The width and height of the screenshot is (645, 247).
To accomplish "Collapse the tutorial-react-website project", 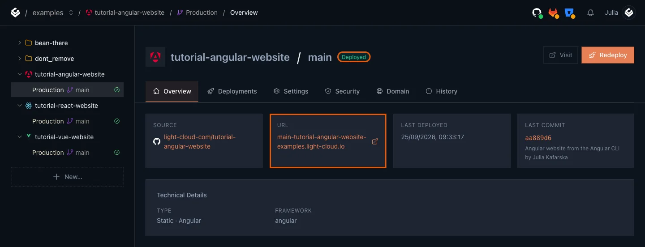I will (x=19, y=106).
